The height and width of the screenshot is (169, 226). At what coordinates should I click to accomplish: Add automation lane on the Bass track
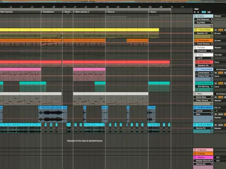[211, 104]
